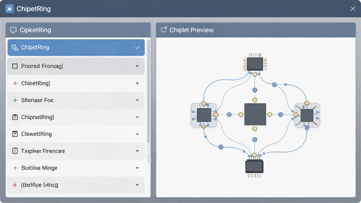The height and width of the screenshot is (203, 361).
Task: Click the square outline icon beside Pnored
Action: tap(15, 66)
